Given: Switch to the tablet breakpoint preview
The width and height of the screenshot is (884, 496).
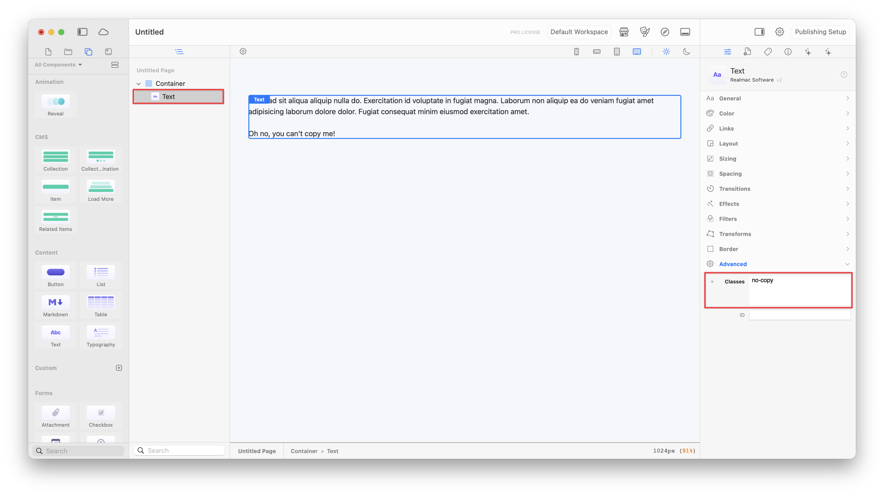Looking at the screenshot, I should (617, 51).
